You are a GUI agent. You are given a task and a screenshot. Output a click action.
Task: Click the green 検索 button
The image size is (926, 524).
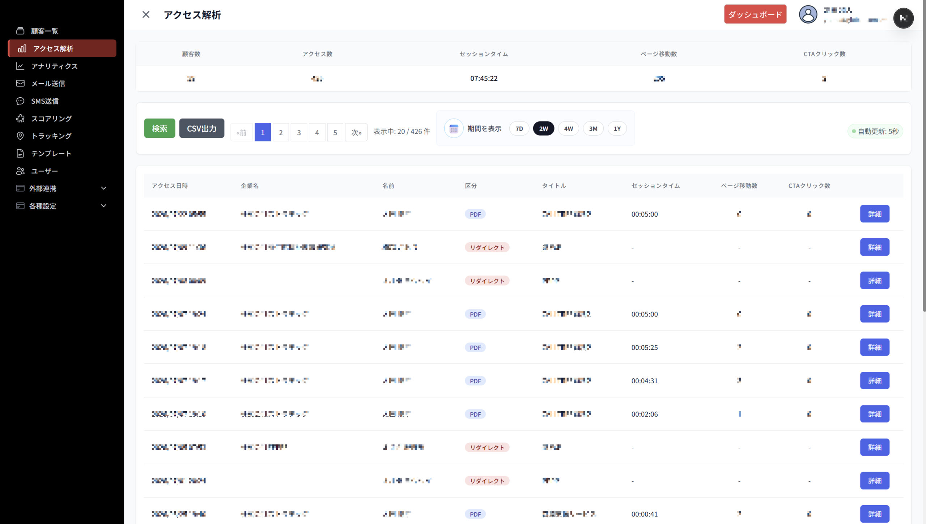(x=160, y=128)
